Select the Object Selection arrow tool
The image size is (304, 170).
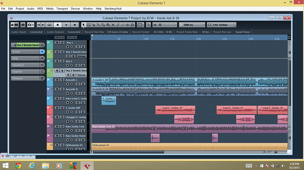click(84, 25)
